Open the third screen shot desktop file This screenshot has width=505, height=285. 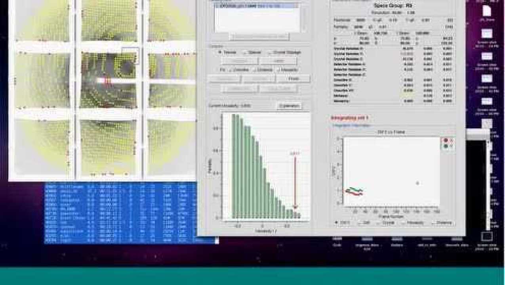pos(487,78)
